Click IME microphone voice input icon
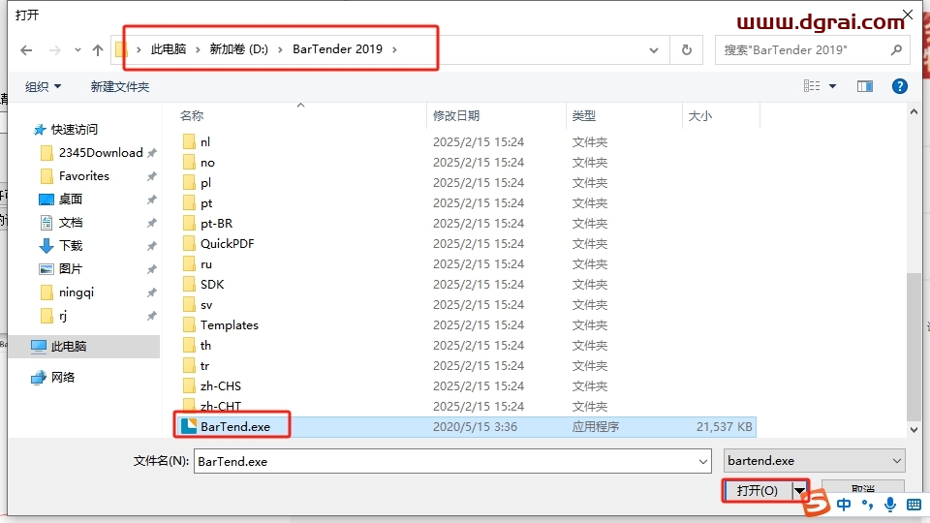The height and width of the screenshot is (523, 930). pyautogui.click(x=889, y=505)
